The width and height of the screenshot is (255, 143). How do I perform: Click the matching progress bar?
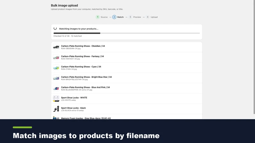pyautogui.click(x=127, y=33)
